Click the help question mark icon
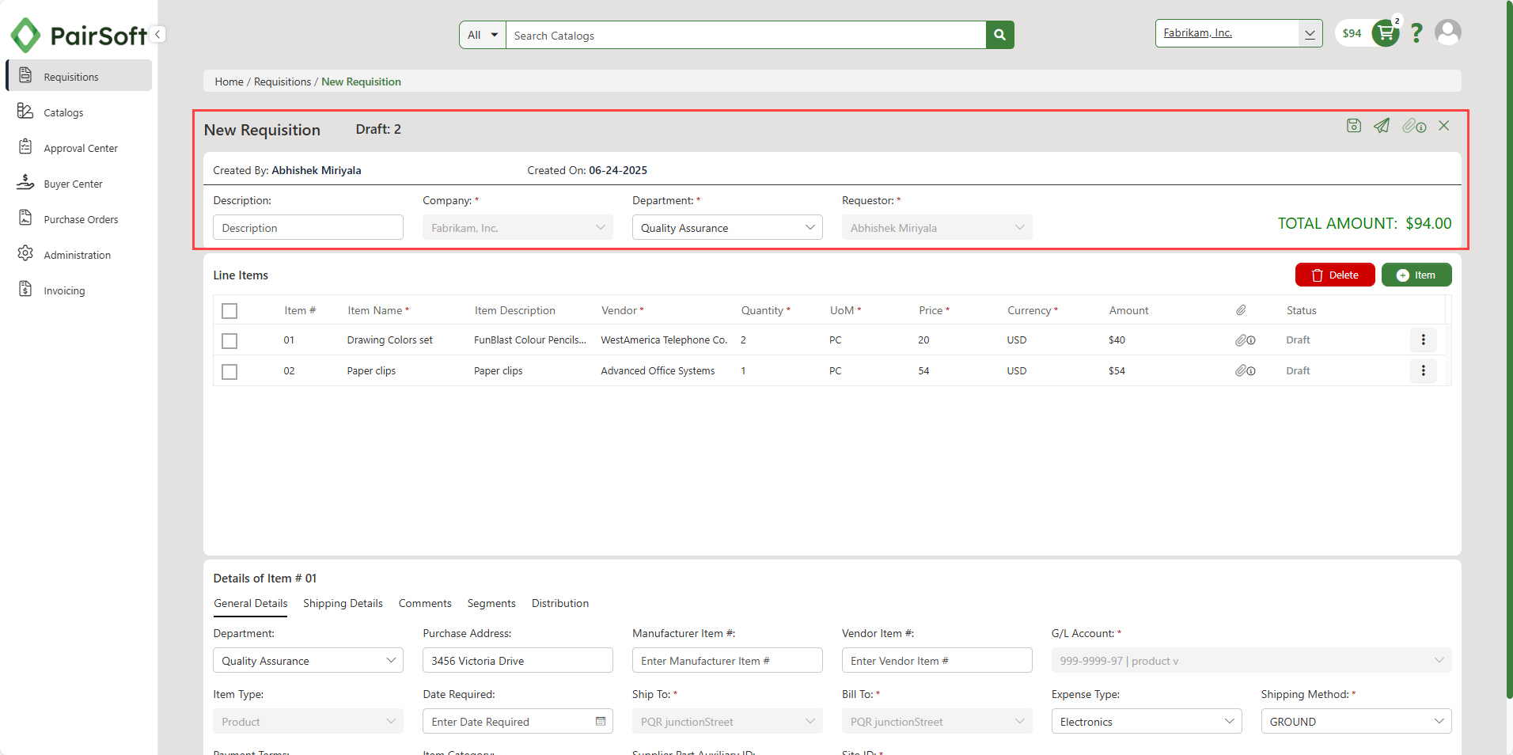Image resolution: width=1513 pixels, height=755 pixels. pos(1416,33)
